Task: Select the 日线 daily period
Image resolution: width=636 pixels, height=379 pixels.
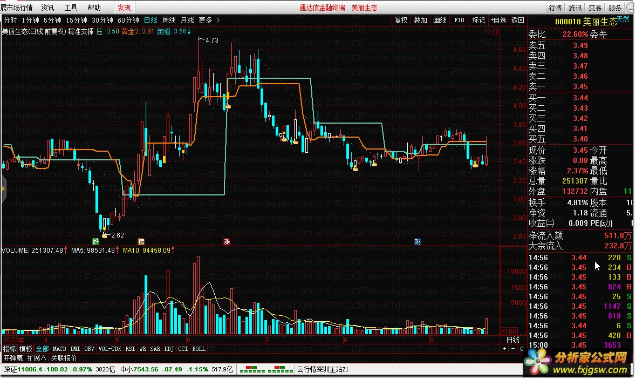Action: point(151,20)
